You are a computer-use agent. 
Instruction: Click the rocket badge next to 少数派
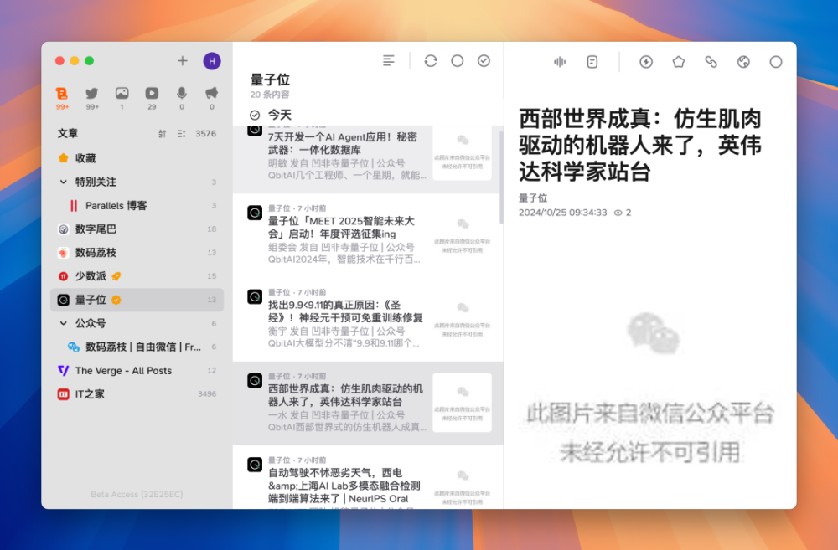click(116, 276)
